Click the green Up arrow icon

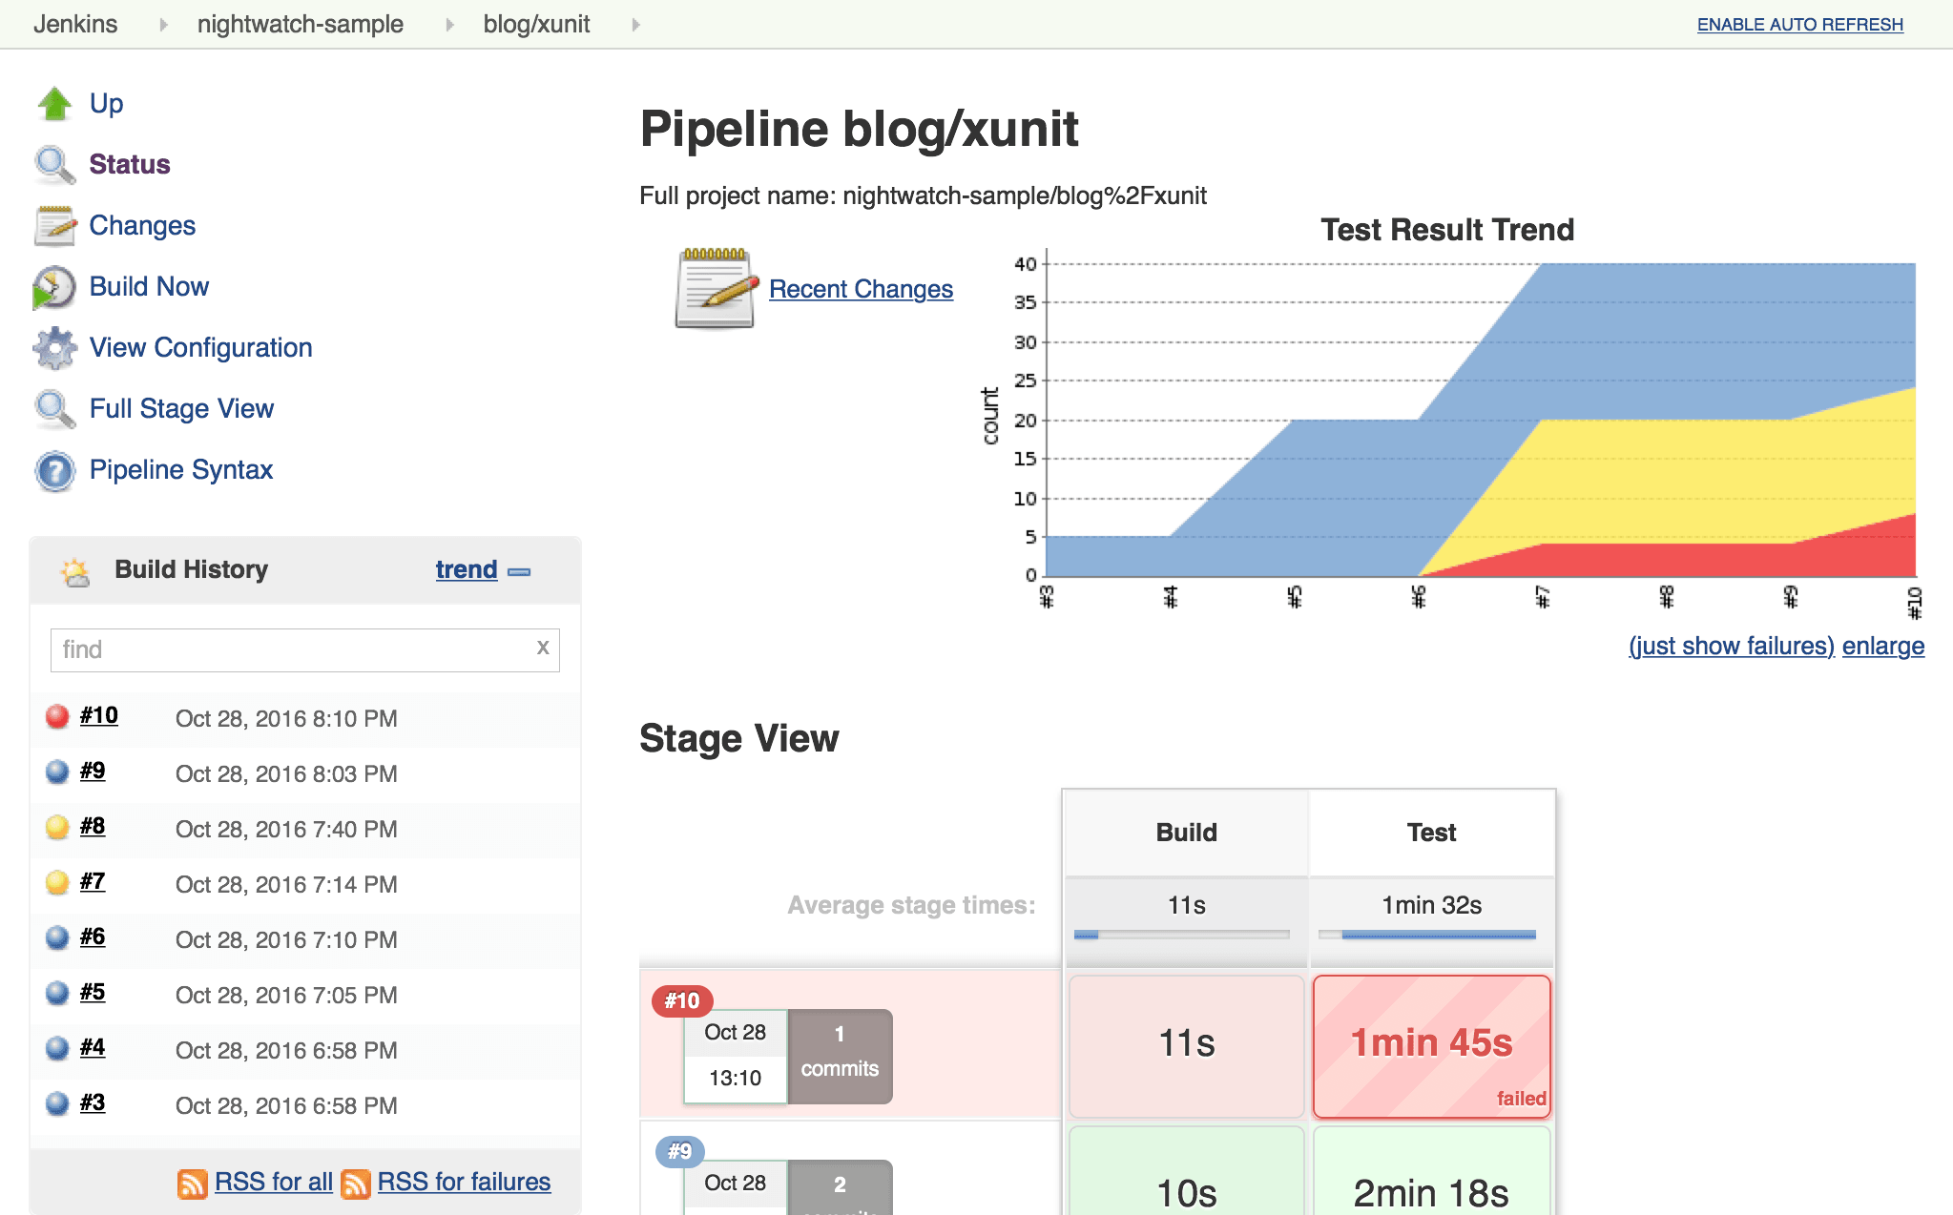[x=54, y=104]
